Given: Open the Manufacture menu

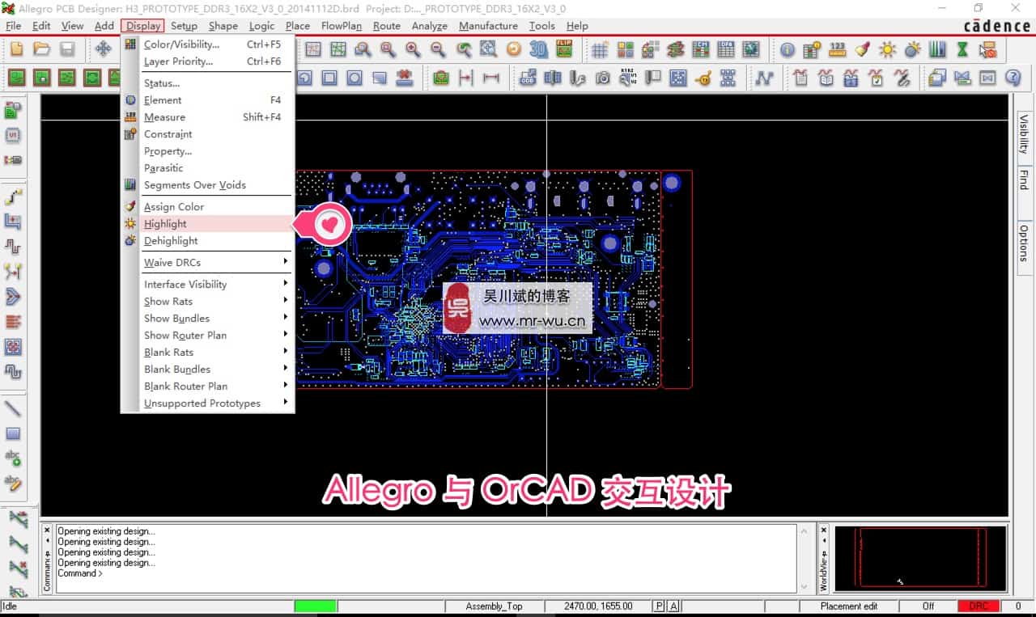Looking at the screenshot, I should point(488,26).
